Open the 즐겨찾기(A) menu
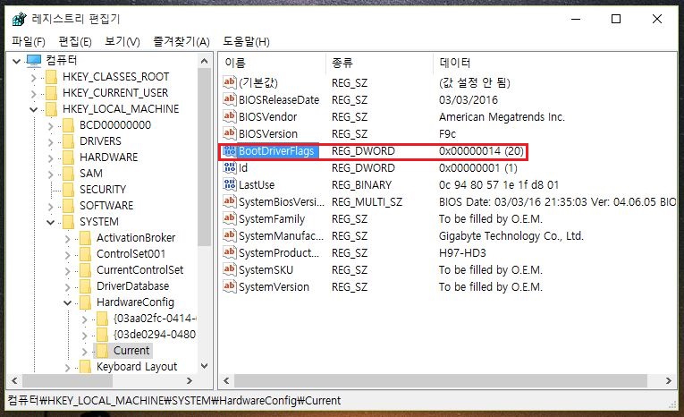This screenshot has height=417, width=684. (182, 41)
